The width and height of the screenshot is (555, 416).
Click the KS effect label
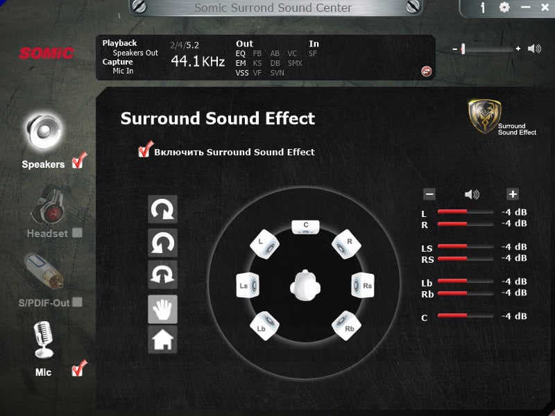click(x=257, y=63)
